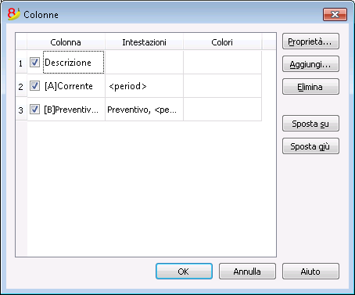Open help with Aiuto button
The image size is (355, 295).
pos(310,272)
